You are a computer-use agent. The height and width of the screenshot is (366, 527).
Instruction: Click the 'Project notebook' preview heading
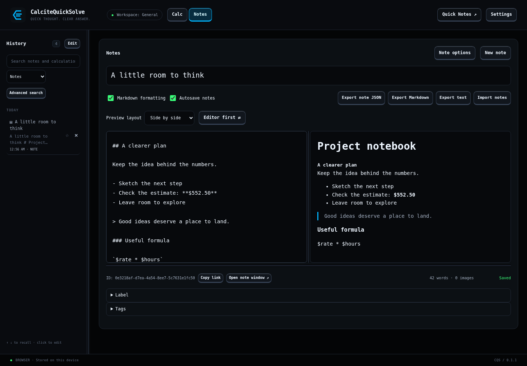(367, 146)
